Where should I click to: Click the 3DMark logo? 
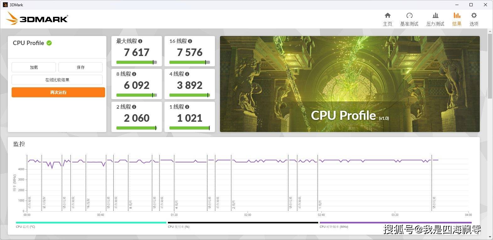pos(37,18)
